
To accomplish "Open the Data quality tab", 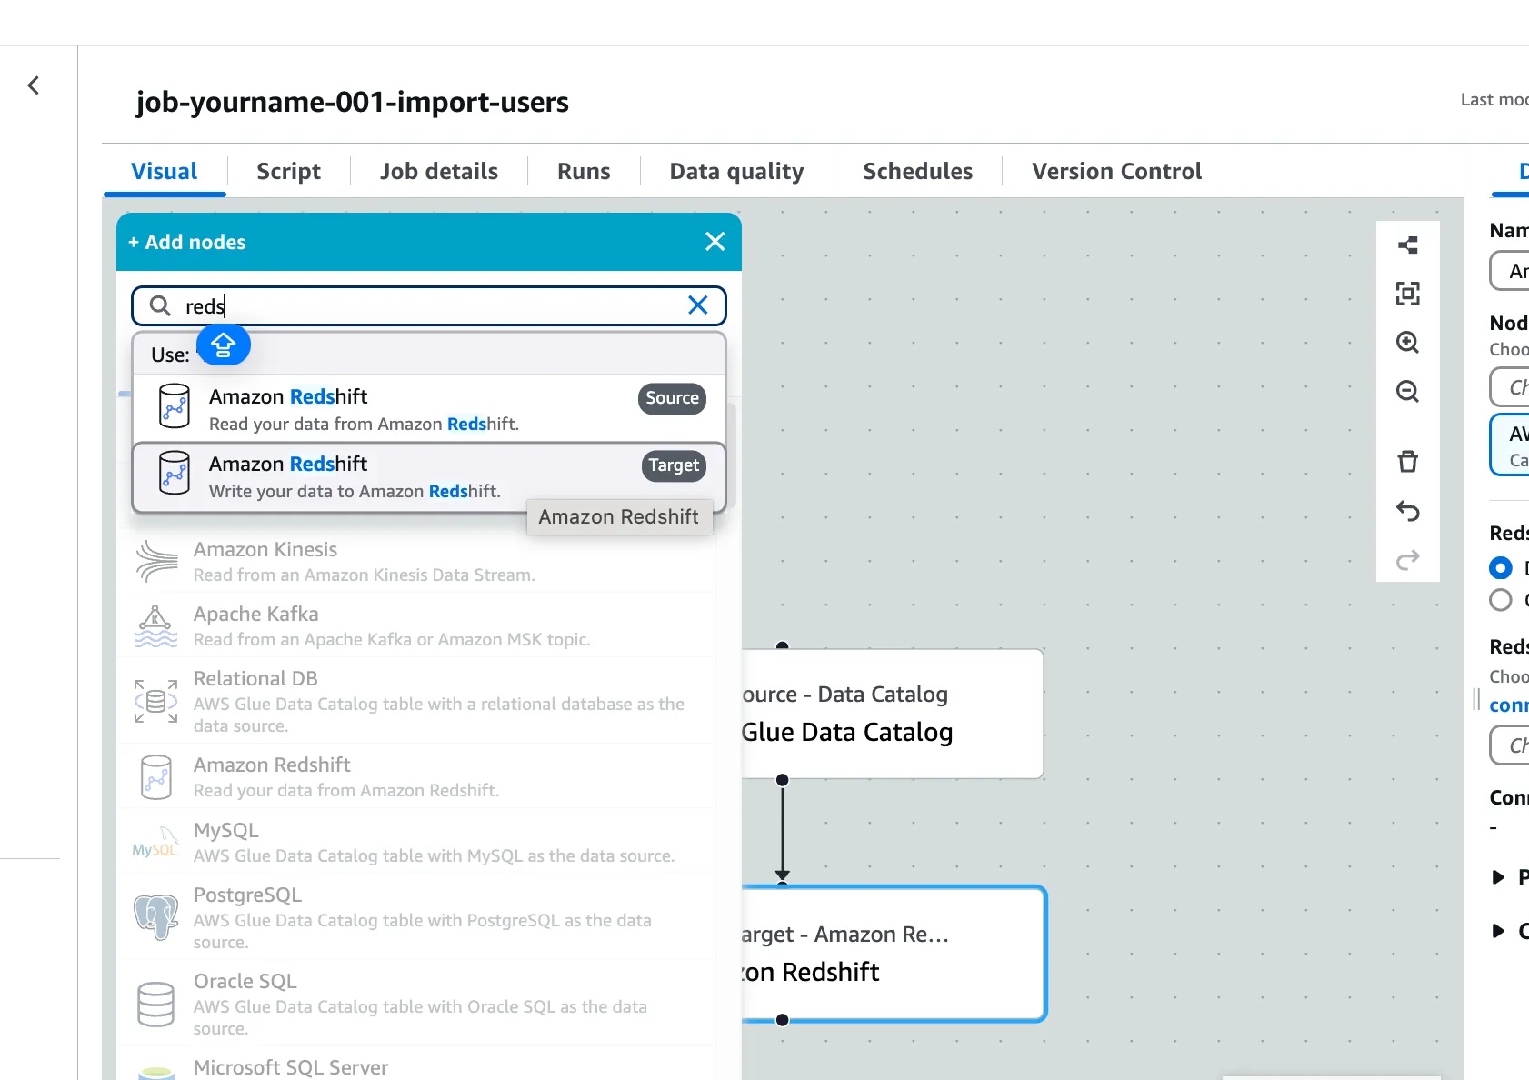I will pos(736,171).
